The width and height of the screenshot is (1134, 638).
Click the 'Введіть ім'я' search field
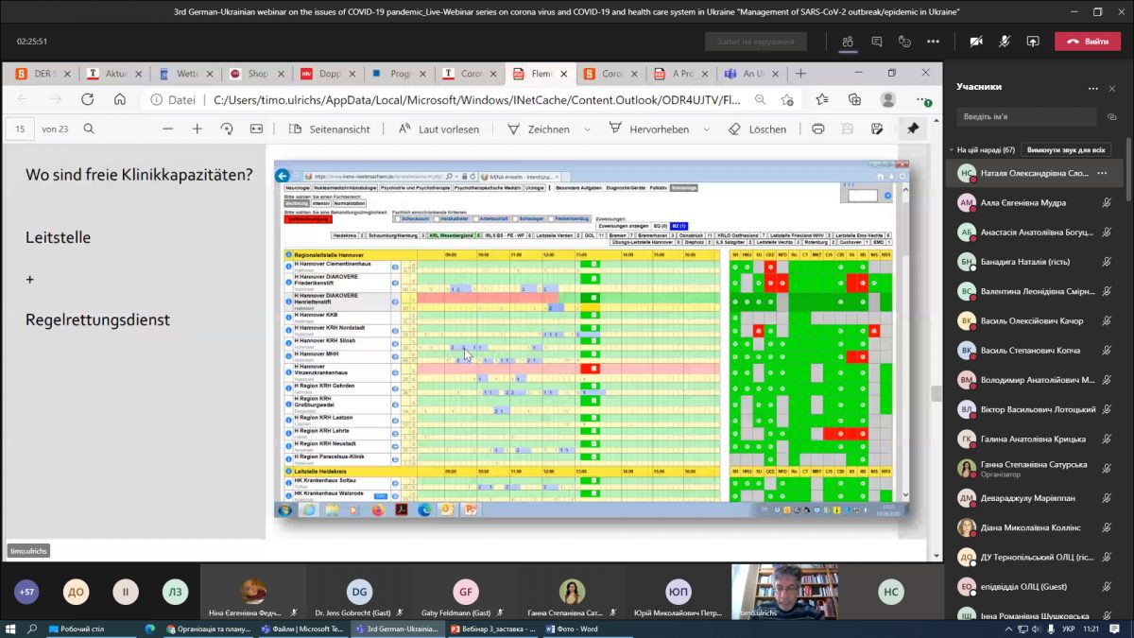coord(1025,116)
